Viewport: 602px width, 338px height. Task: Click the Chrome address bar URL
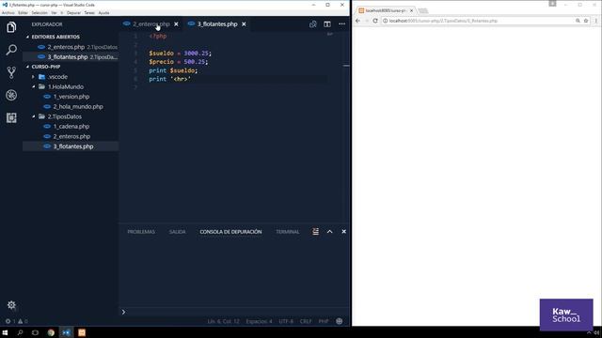[443, 21]
